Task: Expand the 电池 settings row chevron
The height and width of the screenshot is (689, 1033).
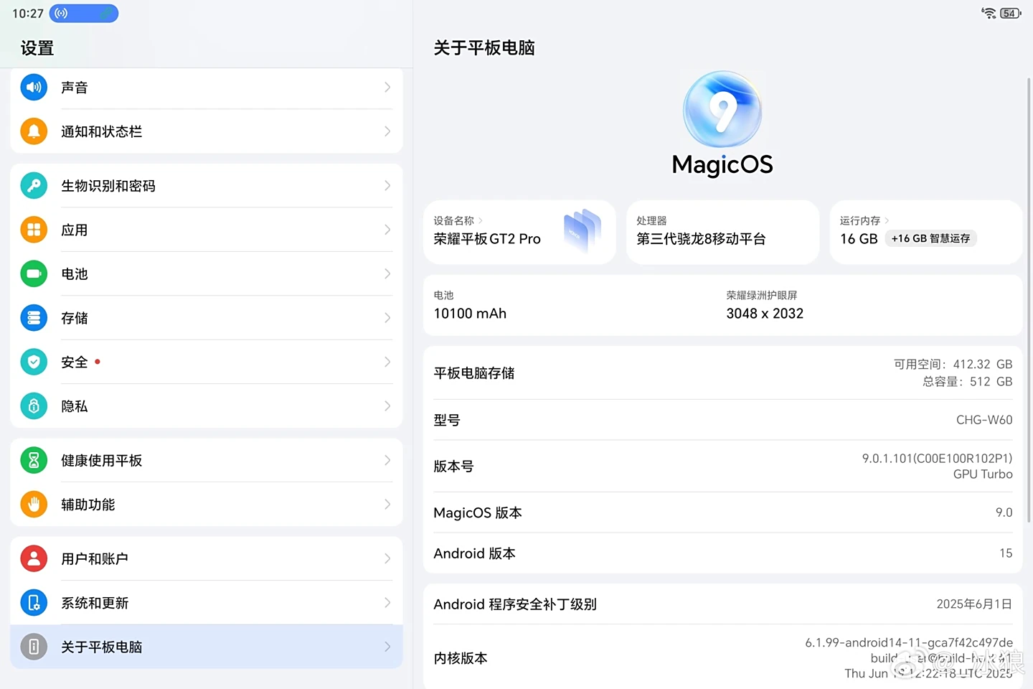Action: [x=387, y=273]
